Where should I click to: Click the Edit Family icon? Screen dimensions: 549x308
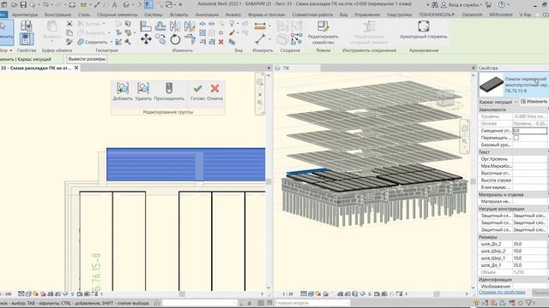point(323,27)
